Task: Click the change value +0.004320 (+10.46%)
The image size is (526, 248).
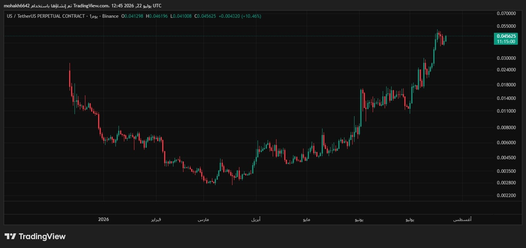Action: [240, 16]
